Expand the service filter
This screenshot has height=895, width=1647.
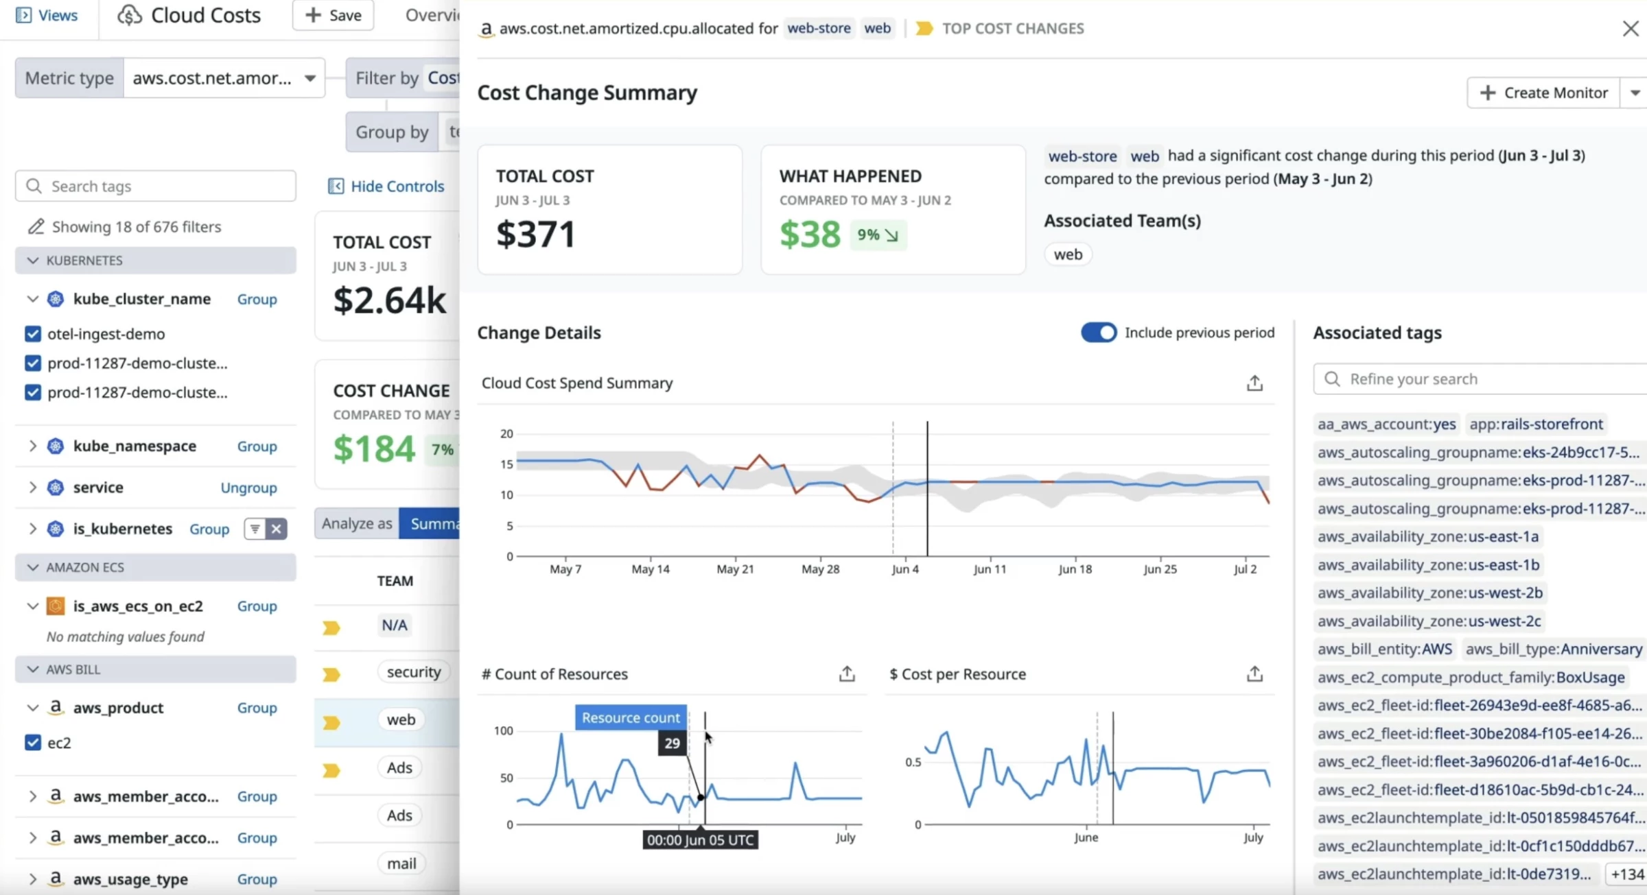coord(32,487)
